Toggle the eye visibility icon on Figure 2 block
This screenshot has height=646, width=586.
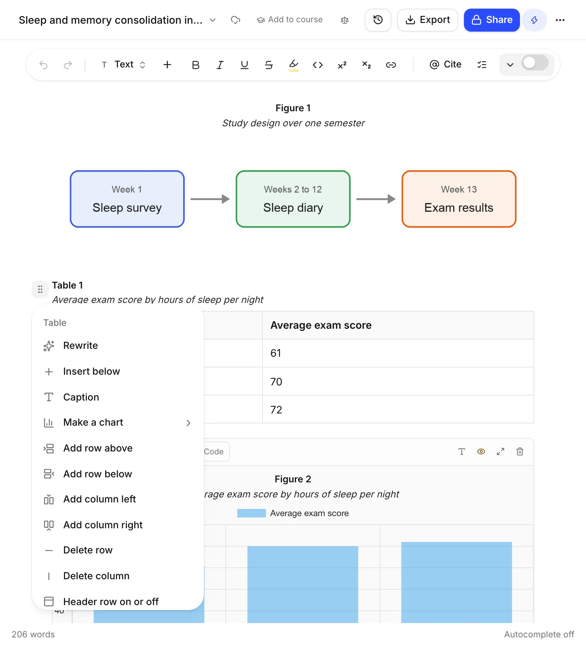pyautogui.click(x=481, y=451)
